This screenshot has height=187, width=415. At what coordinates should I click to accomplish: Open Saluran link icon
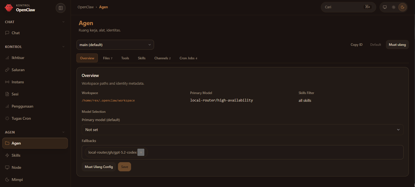click(7, 70)
